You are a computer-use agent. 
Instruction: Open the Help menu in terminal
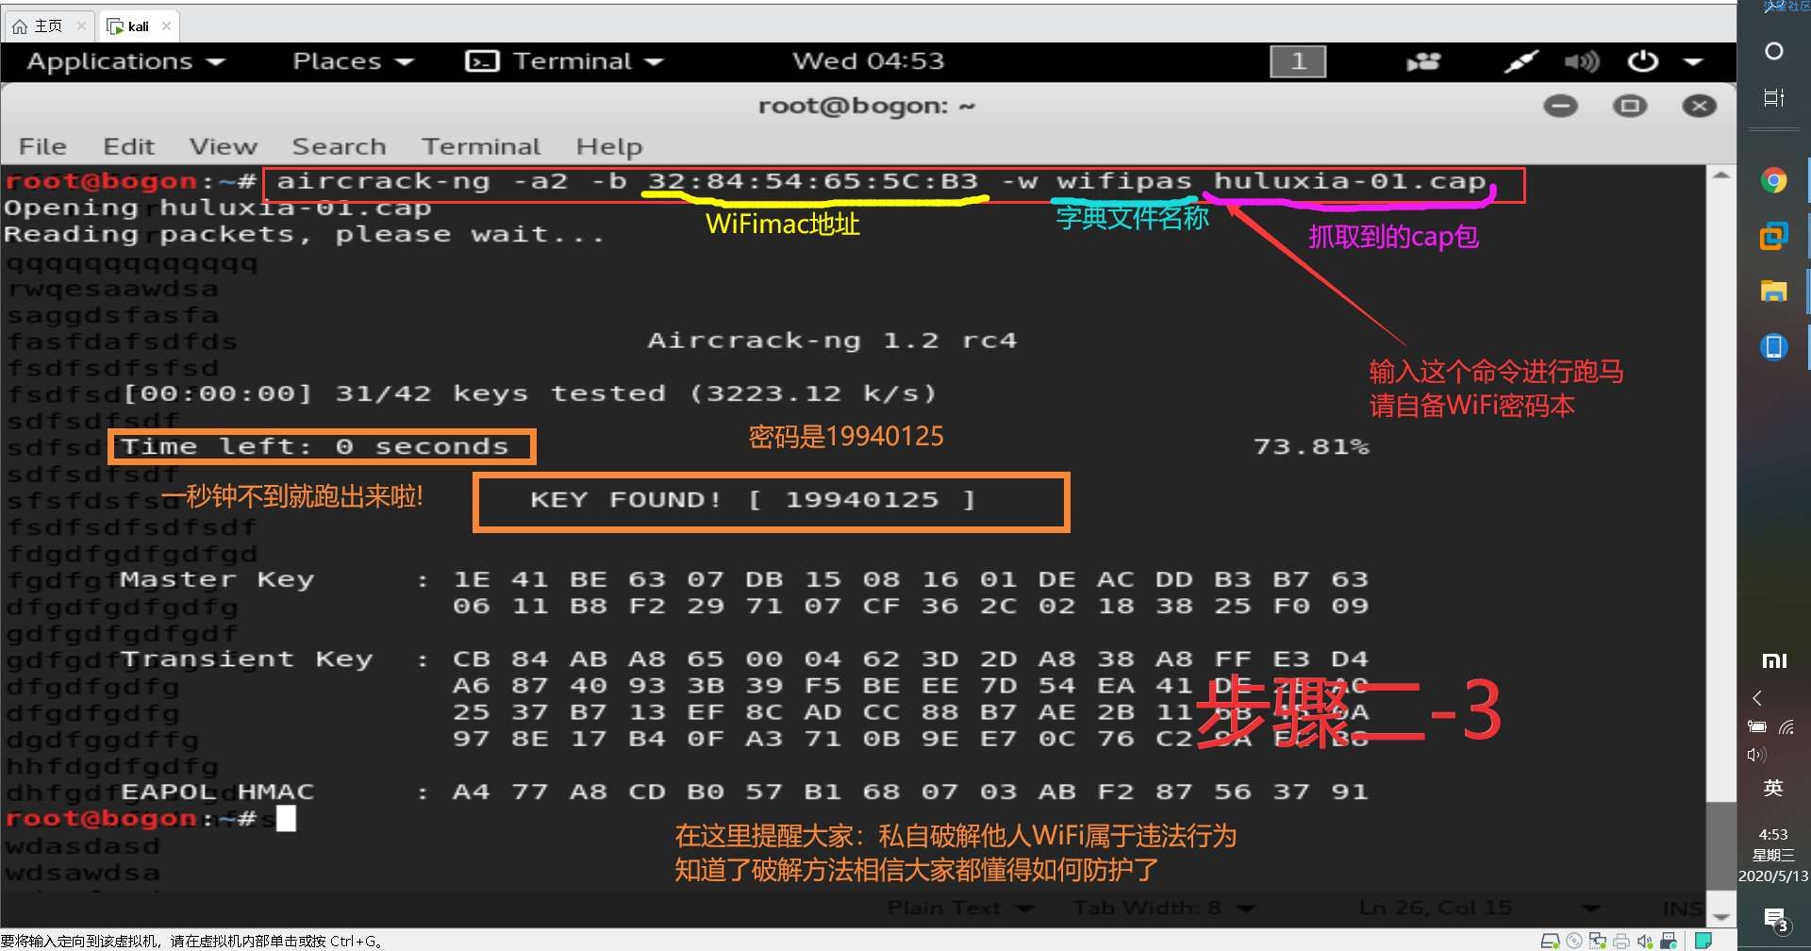pyautogui.click(x=609, y=146)
